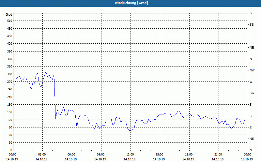The image size is (261, 163).
Task: Click the 14.10.19 date under 12:00
Action: (x=130, y=159)
